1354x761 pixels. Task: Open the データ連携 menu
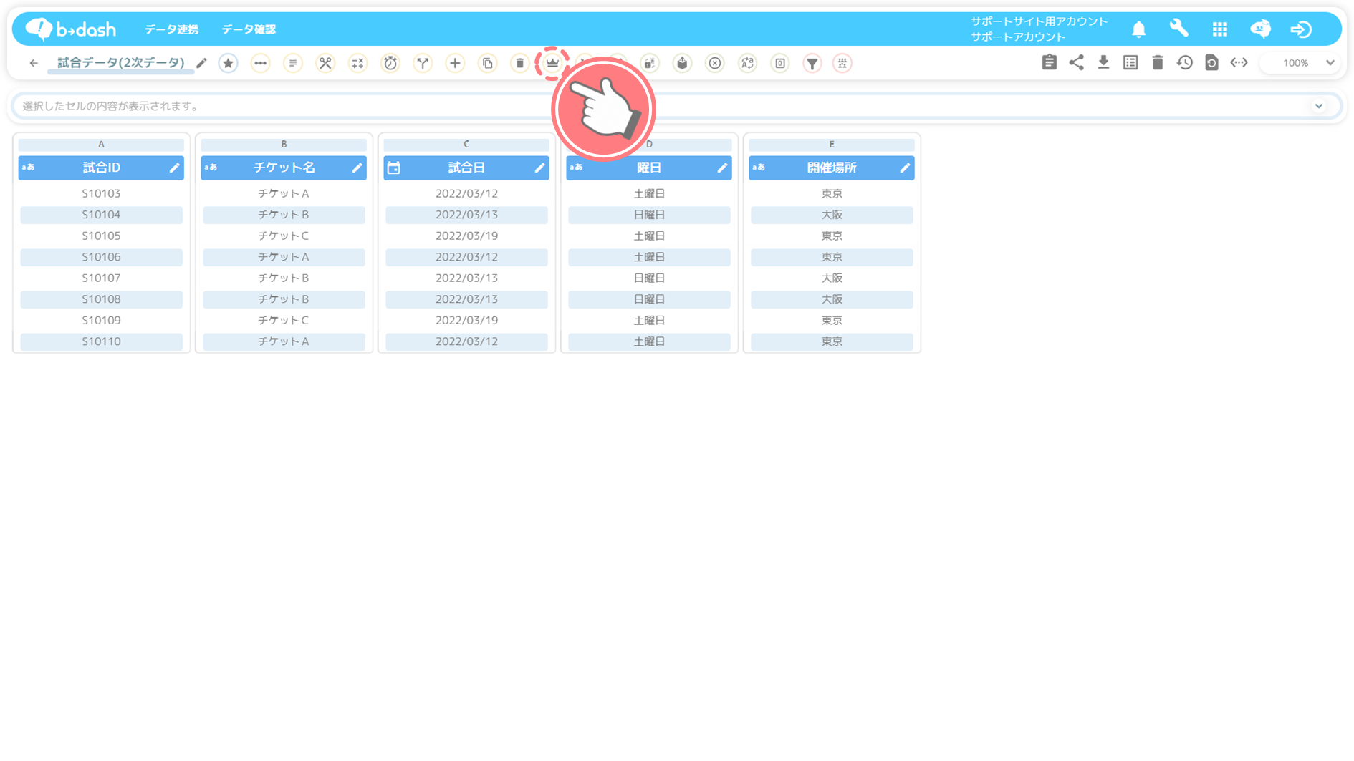click(x=172, y=29)
